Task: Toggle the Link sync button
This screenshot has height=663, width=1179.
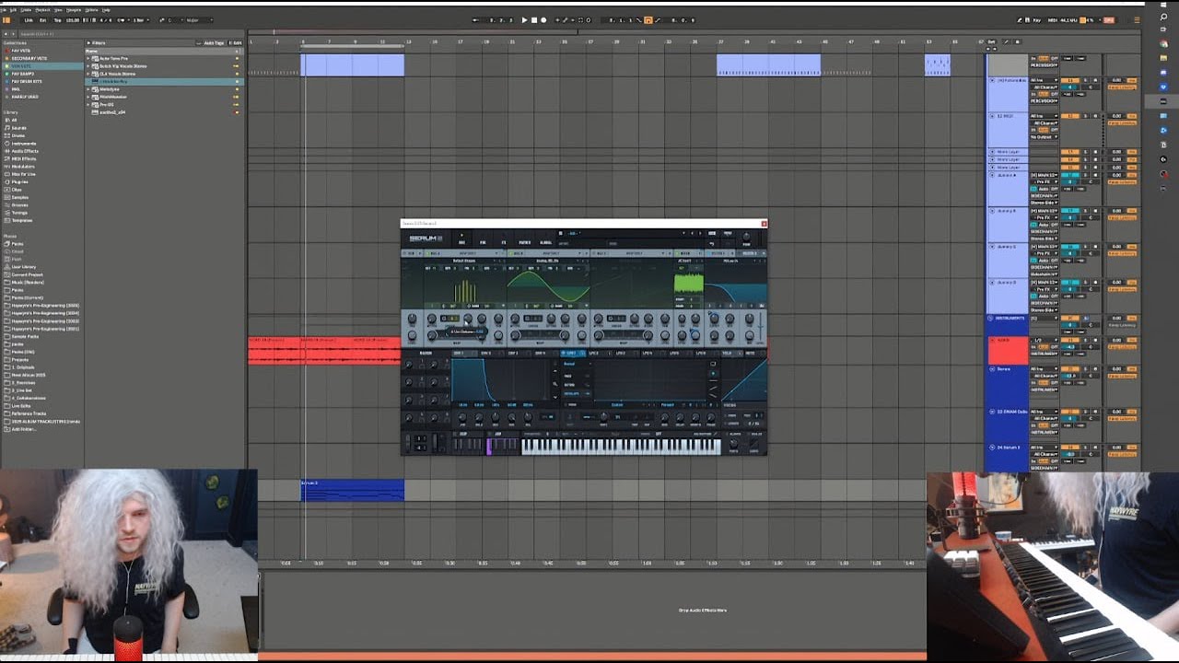Action: pos(29,19)
